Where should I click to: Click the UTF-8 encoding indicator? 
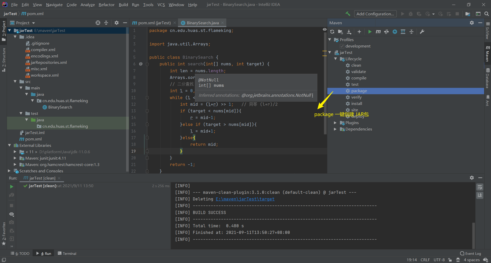[439, 260]
